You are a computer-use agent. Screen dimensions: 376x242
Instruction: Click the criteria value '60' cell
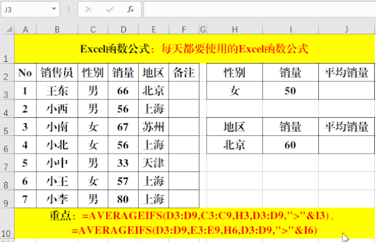pyautogui.click(x=291, y=145)
